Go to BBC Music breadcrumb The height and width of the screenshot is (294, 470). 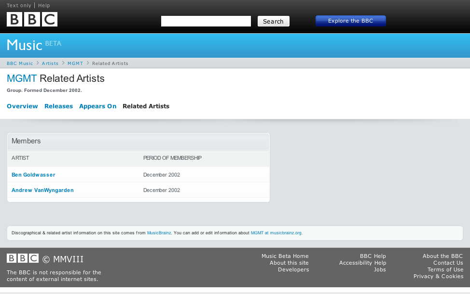click(20, 64)
